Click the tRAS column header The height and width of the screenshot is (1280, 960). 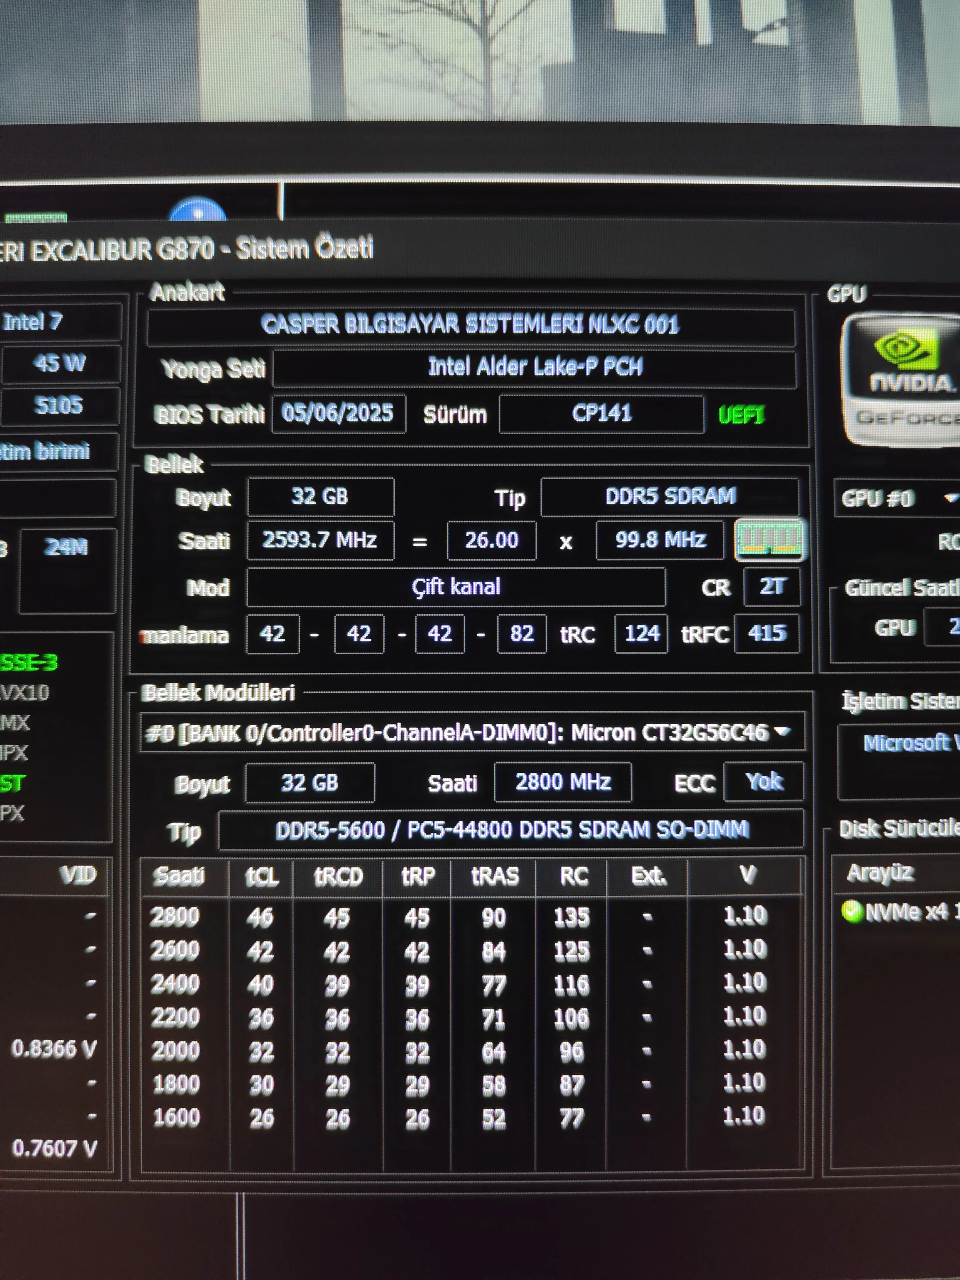(494, 876)
